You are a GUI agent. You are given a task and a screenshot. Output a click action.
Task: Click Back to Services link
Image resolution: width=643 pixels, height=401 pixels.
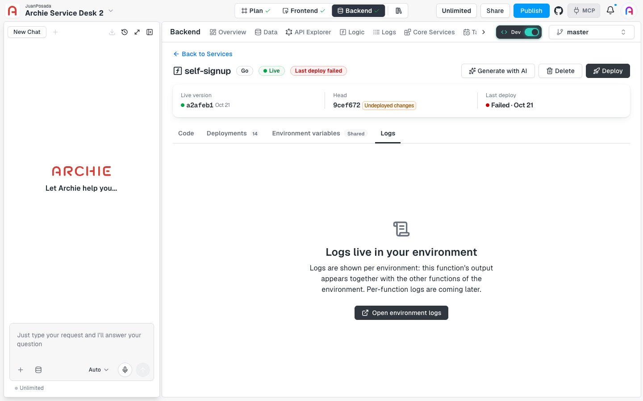[203, 54]
